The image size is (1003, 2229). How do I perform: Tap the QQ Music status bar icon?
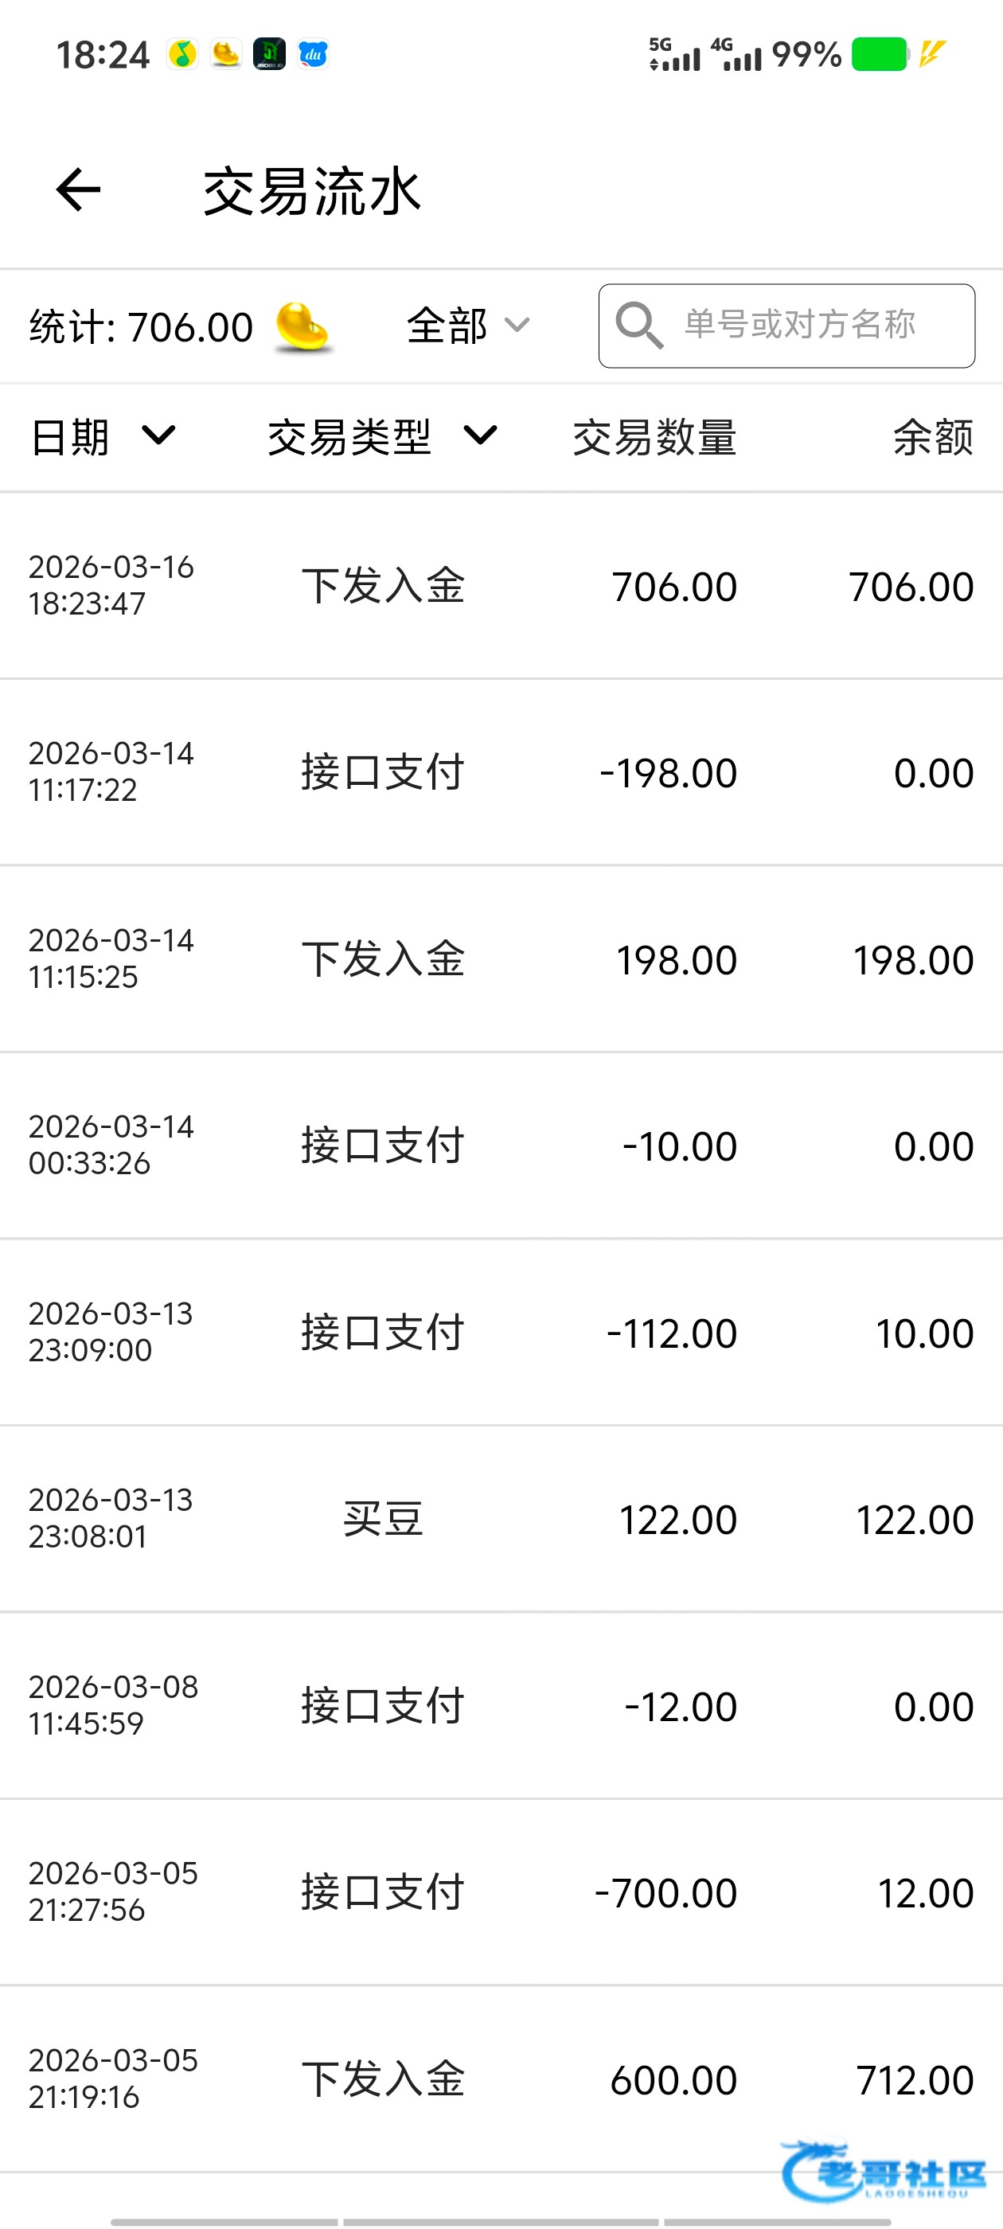pyautogui.click(x=182, y=54)
